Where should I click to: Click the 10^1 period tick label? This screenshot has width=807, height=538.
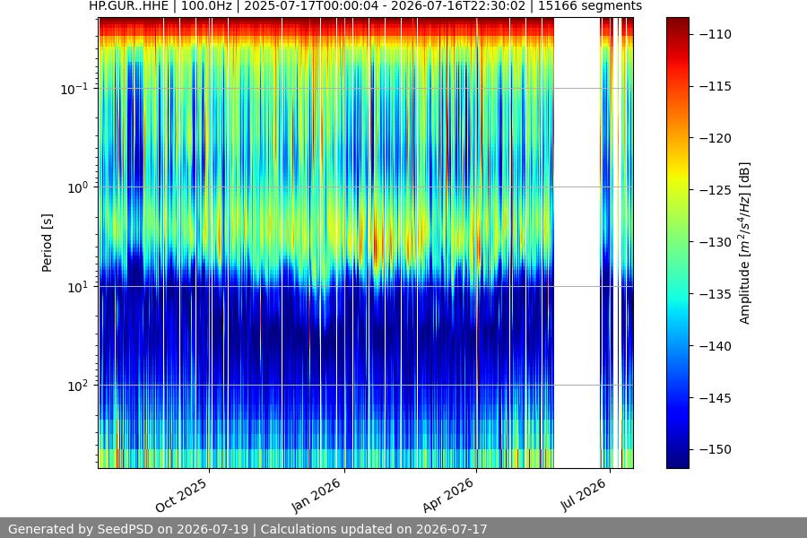(78, 287)
